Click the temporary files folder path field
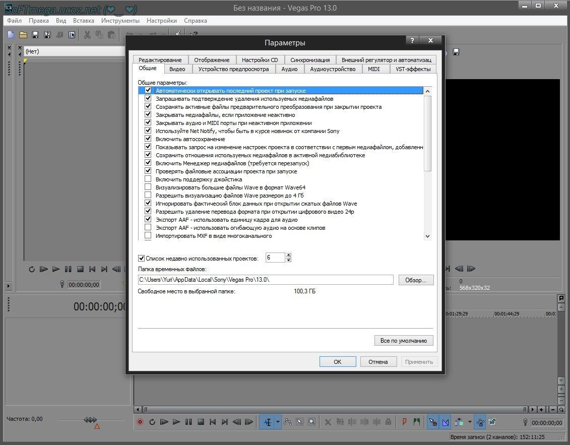 tap(265, 280)
